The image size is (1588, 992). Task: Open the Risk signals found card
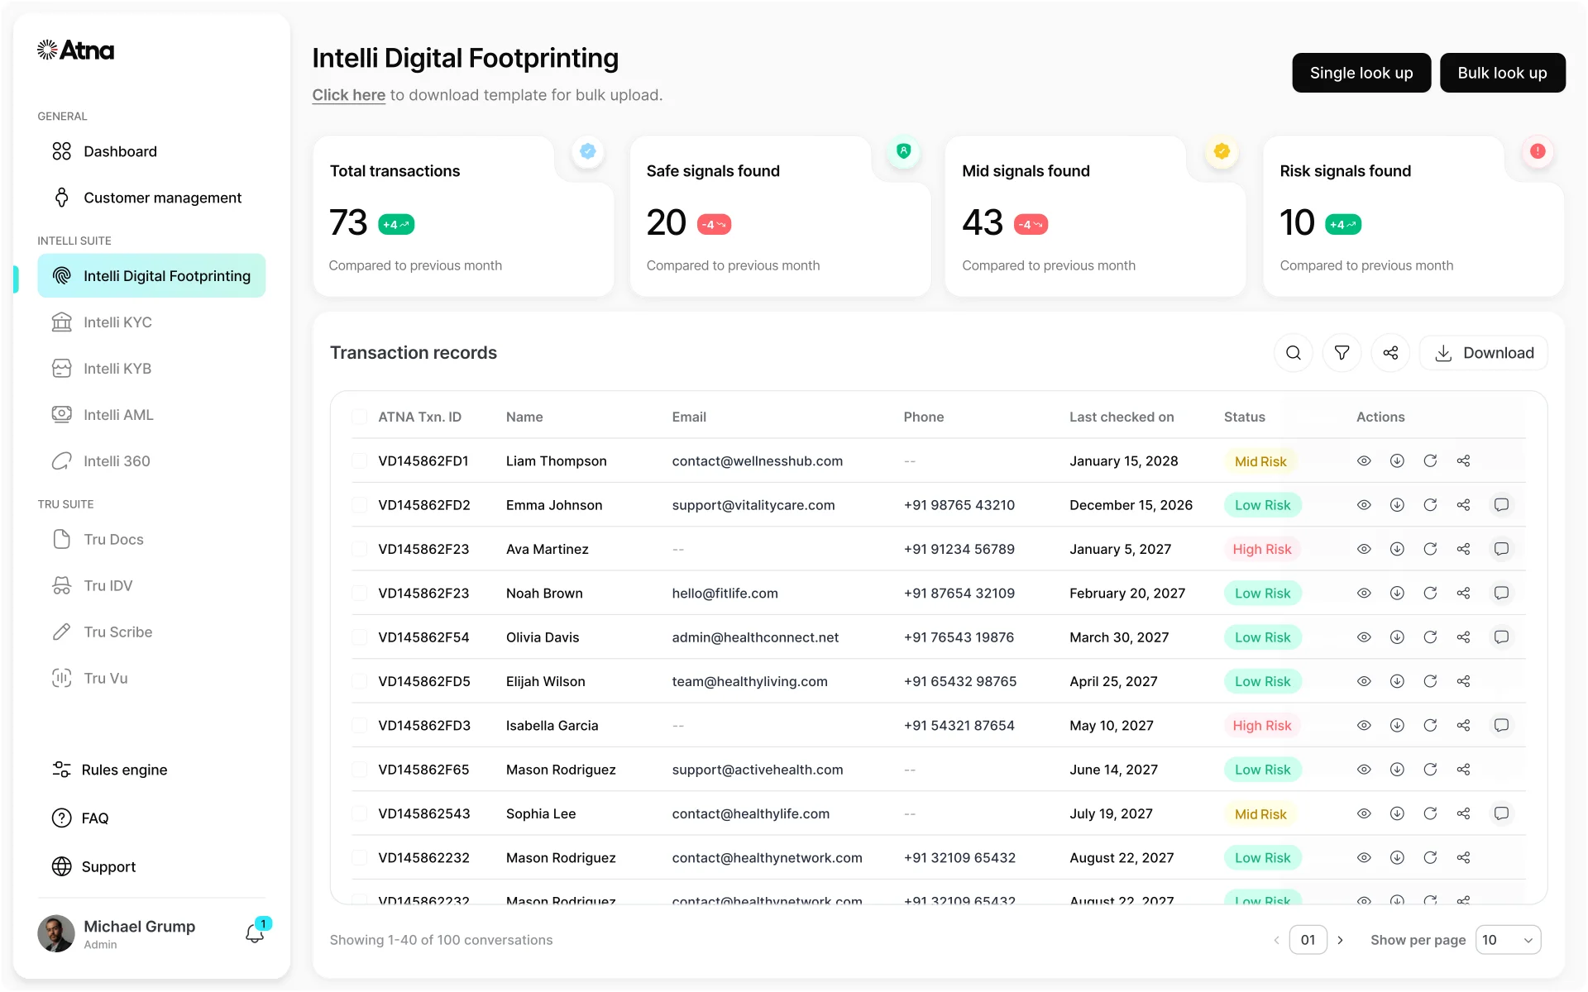pos(1413,217)
